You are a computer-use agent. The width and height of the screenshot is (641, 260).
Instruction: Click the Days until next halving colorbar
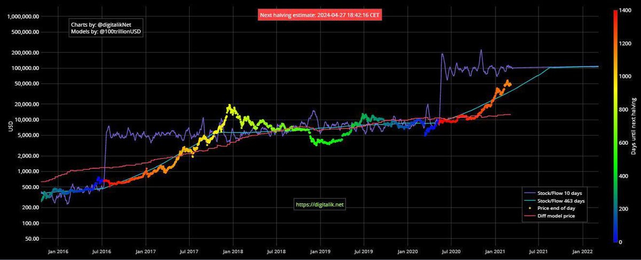(x=616, y=127)
